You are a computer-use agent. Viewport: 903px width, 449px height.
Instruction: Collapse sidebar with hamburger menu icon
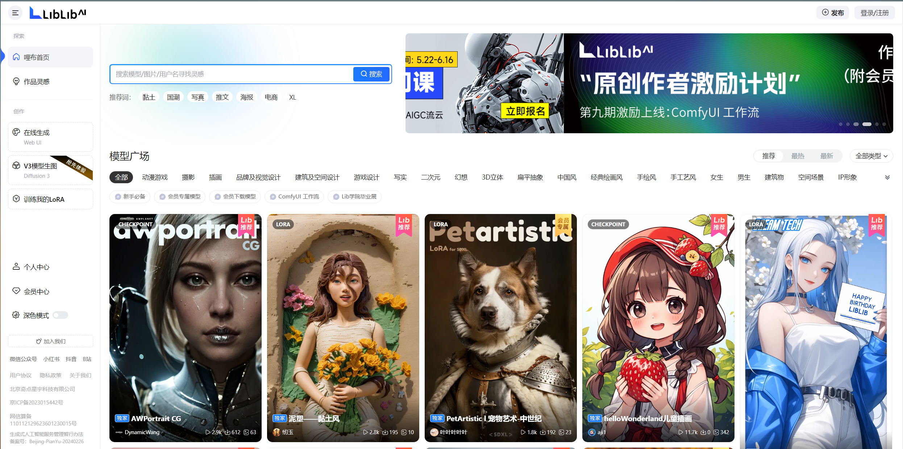click(15, 13)
